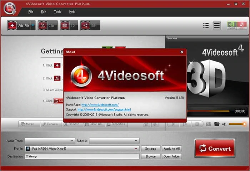This screenshot has width=250, height=171.
Task: Click the scissors icon in step 2
Action: [57, 78]
